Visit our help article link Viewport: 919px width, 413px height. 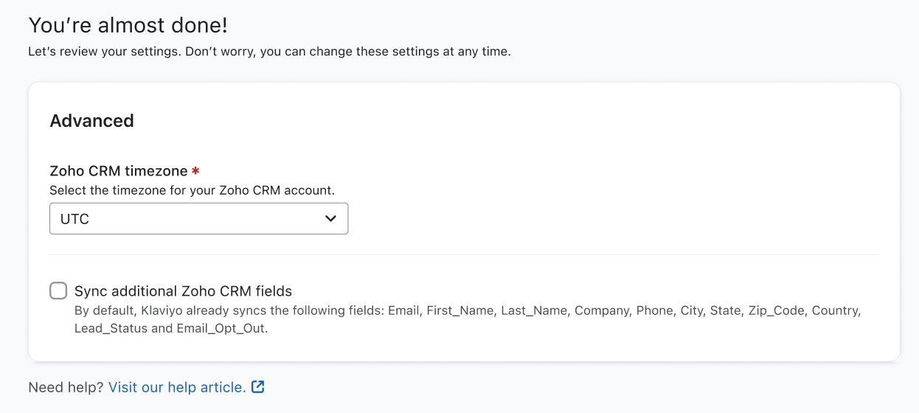(177, 387)
